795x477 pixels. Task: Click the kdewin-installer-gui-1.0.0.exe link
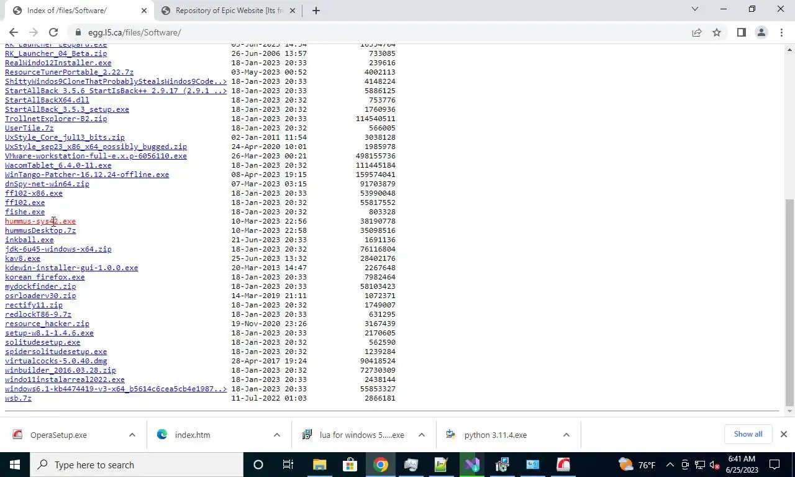71,268
